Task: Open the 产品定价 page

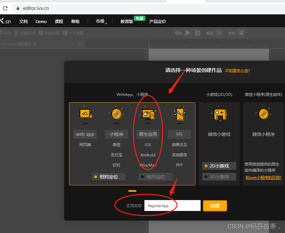Action: [x=158, y=21]
